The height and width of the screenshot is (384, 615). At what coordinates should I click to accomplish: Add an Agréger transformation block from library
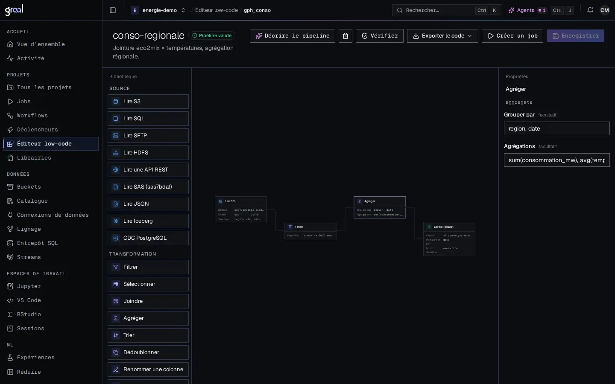tap(148, 318)
